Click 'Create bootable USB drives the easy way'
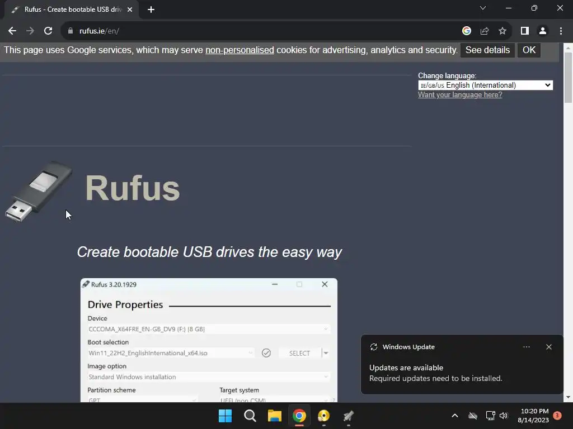 (209, 252)
